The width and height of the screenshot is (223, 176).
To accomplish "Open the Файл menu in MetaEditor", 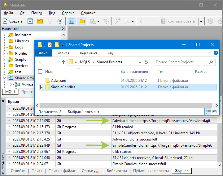I will pyautogui.click(x=8, y=13).
